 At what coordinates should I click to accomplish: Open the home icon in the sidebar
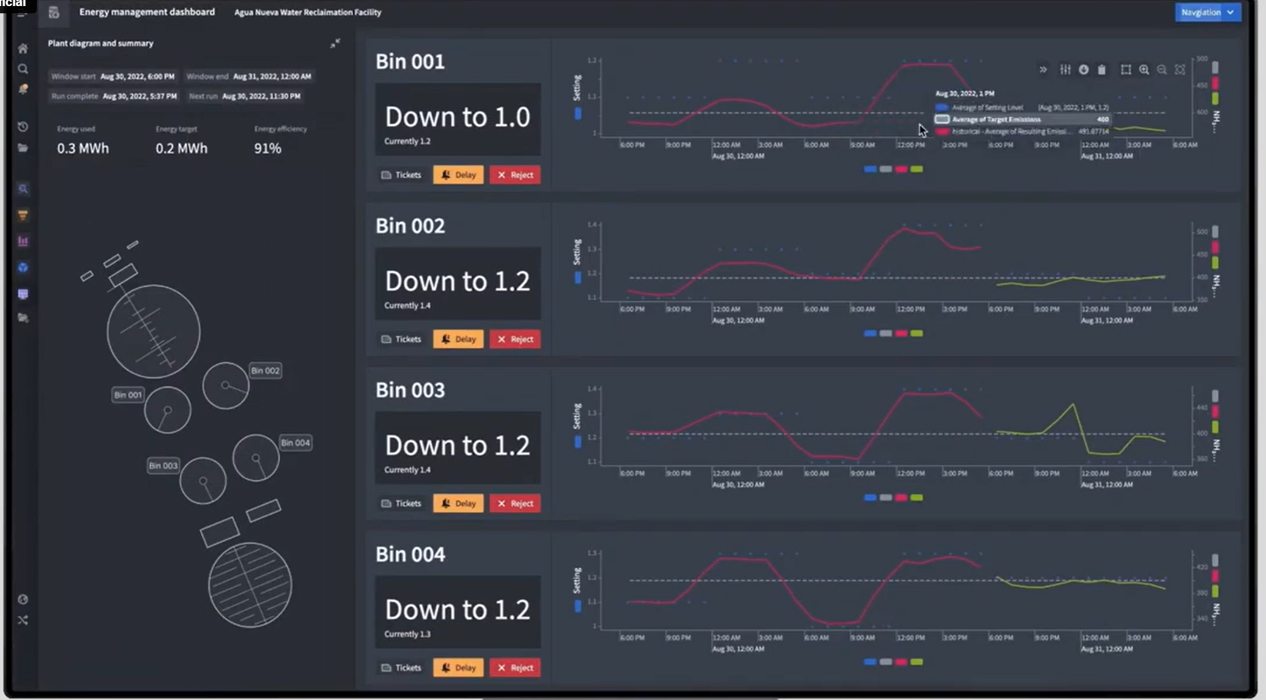point(23,48)
